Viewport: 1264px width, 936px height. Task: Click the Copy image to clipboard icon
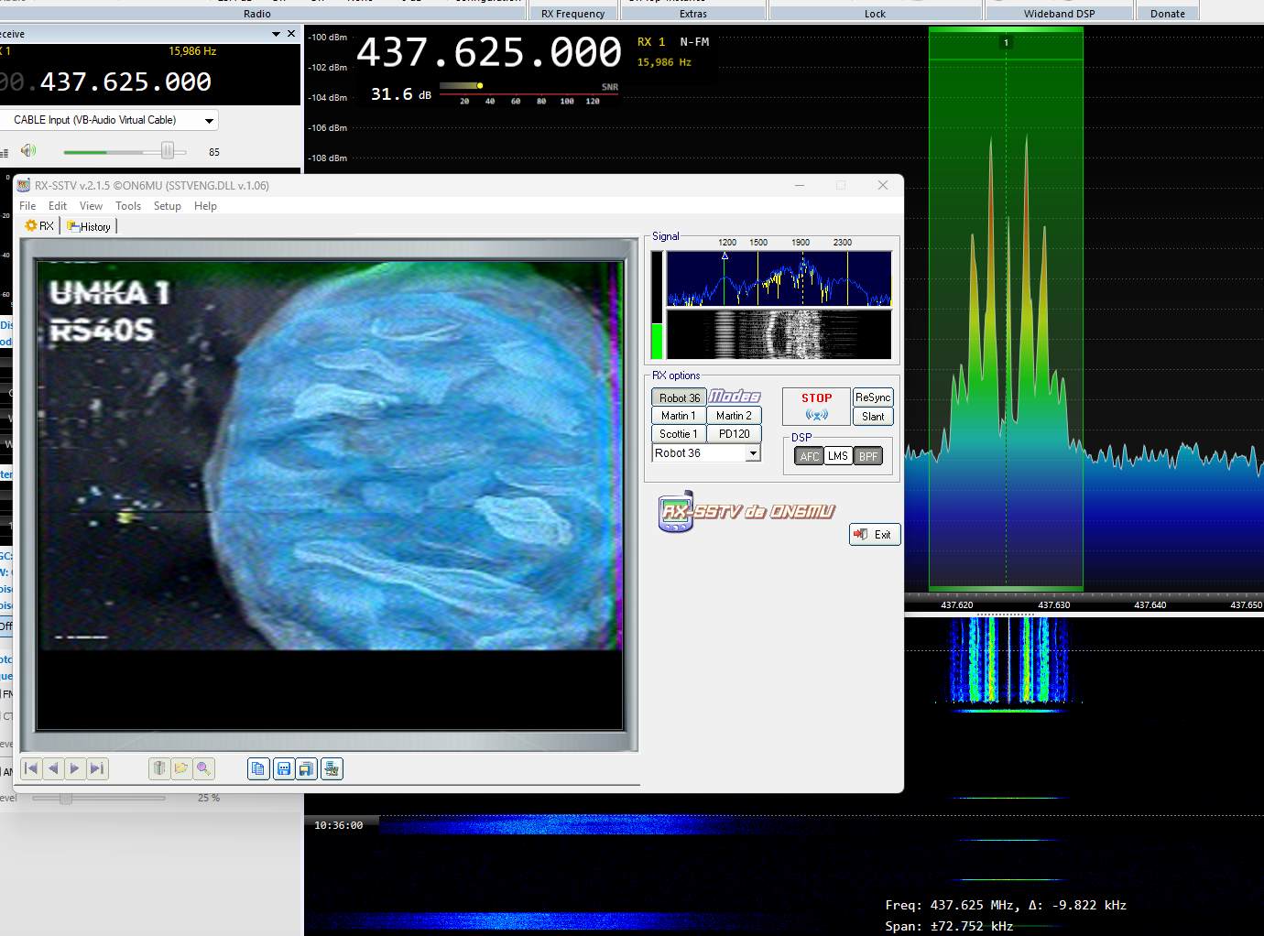tap(257, 768)
